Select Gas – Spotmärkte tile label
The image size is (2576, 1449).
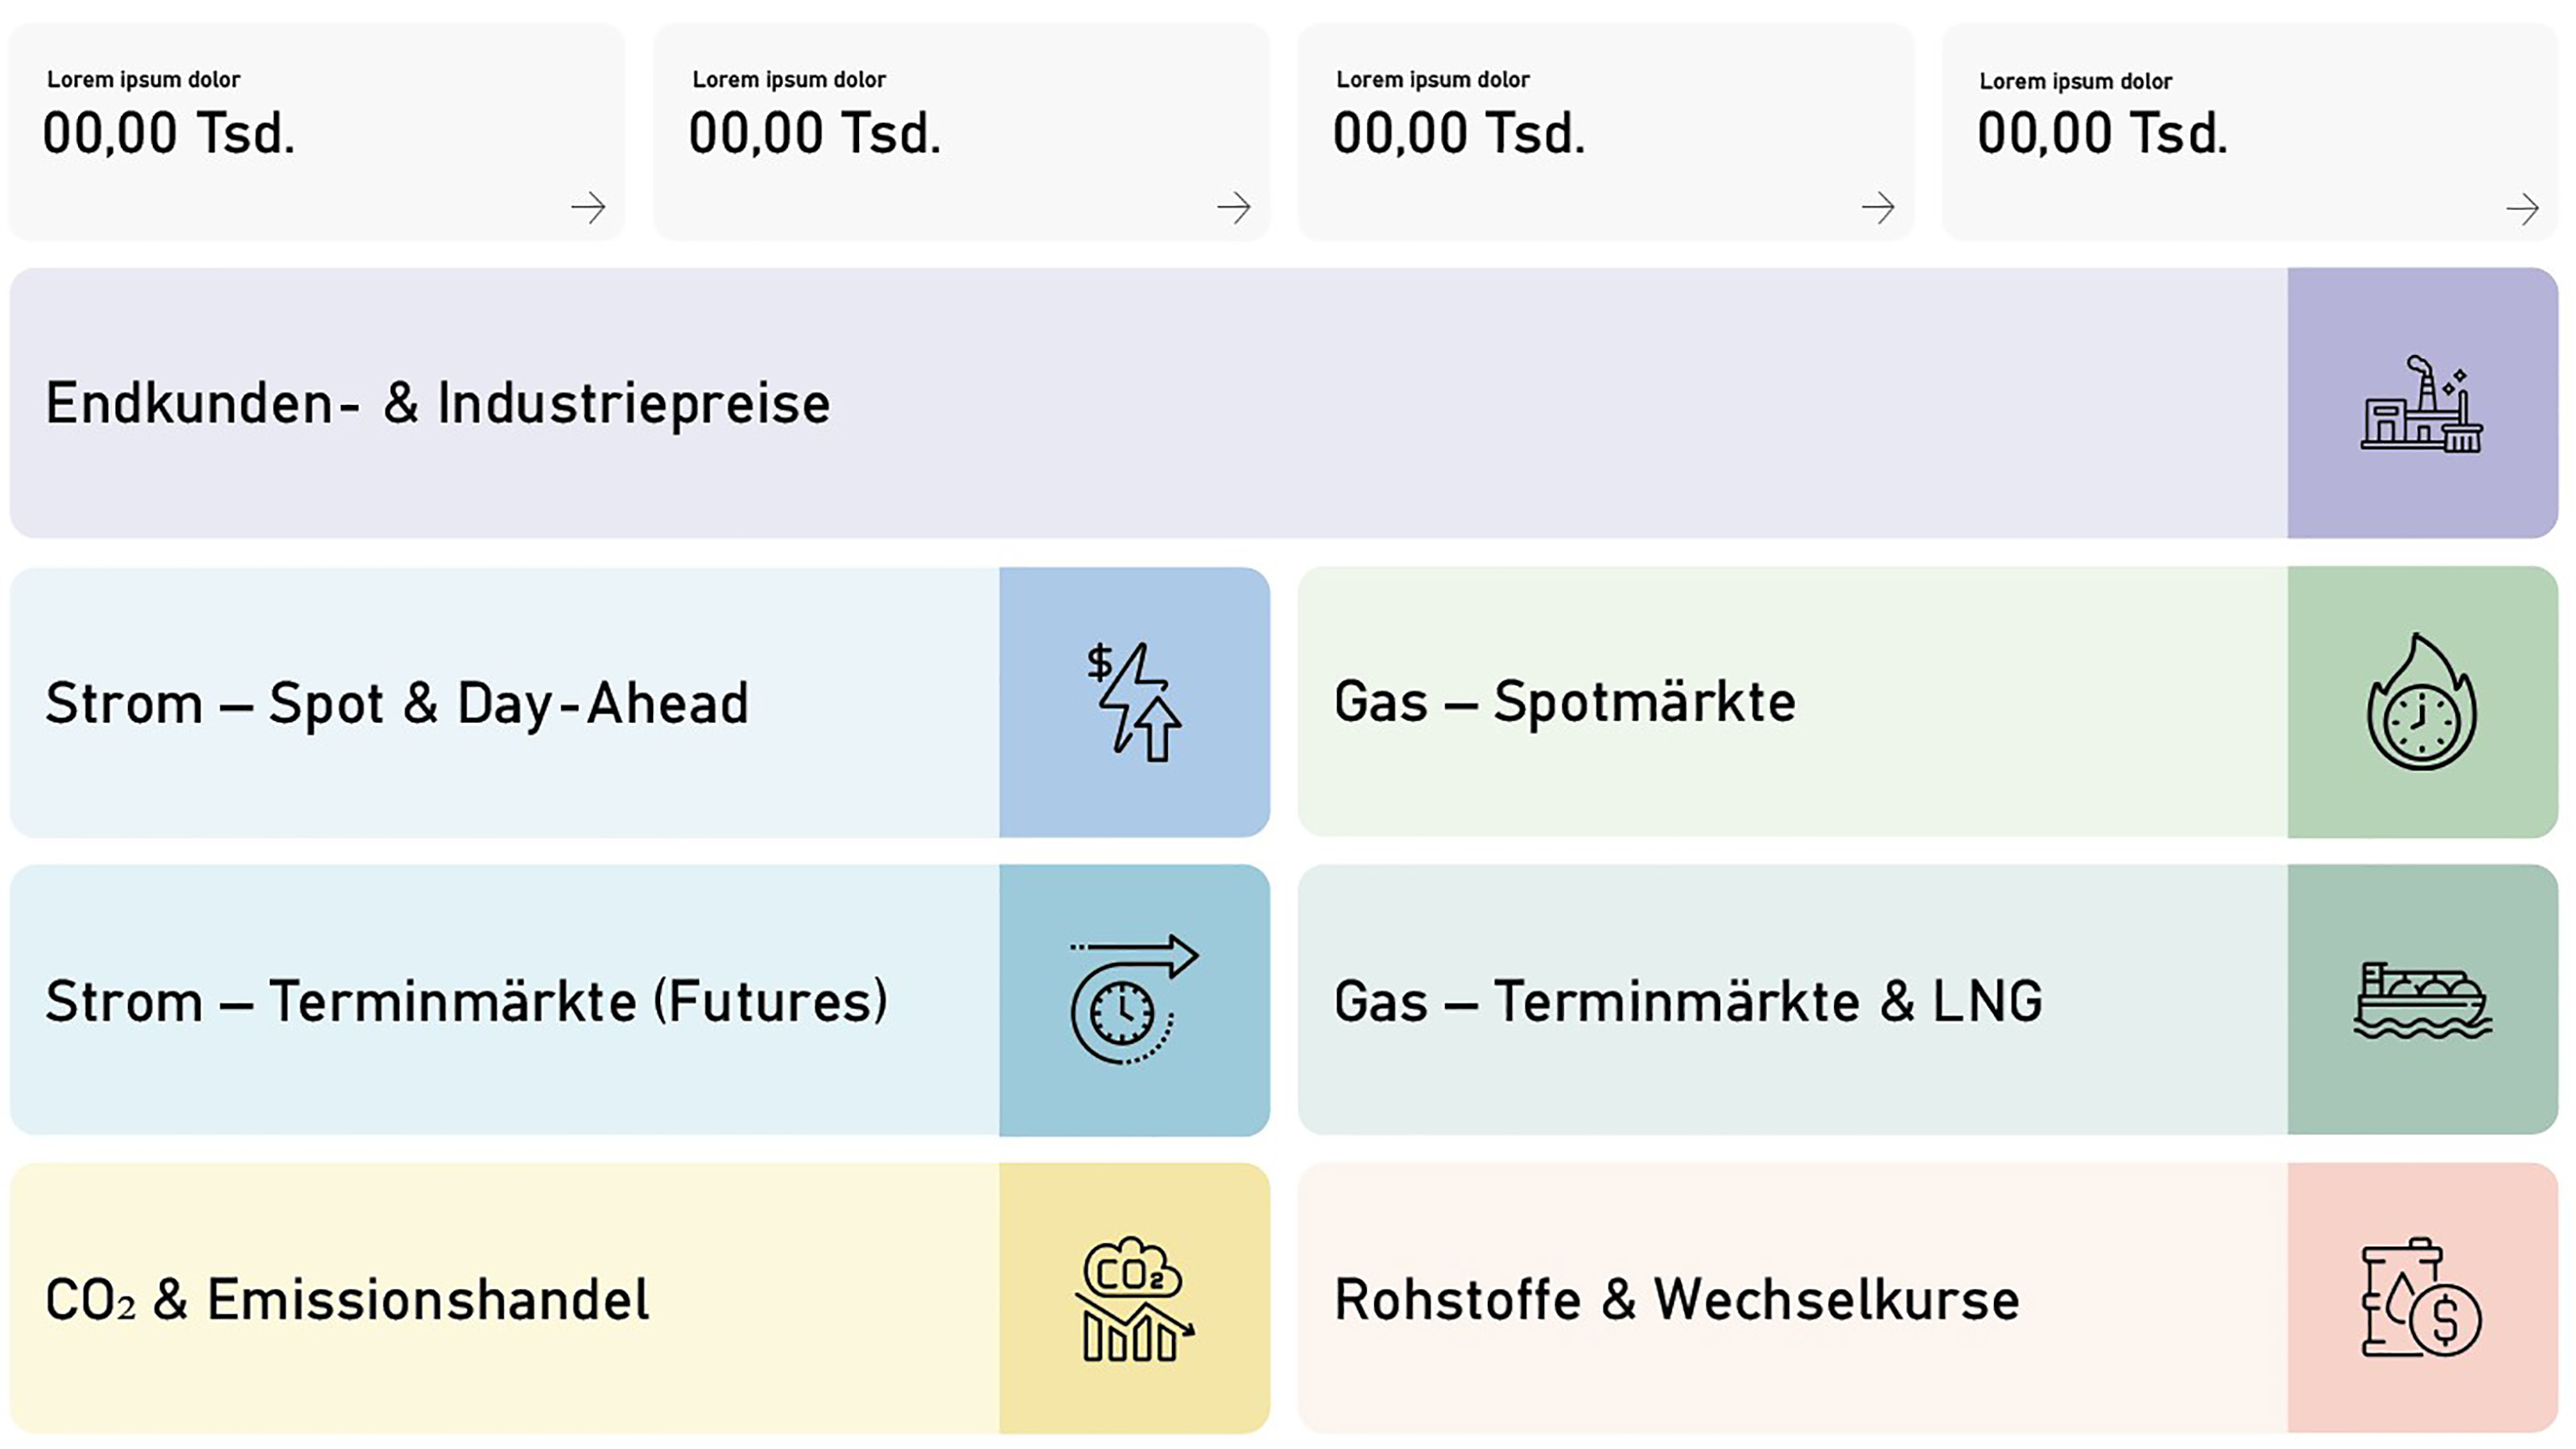[1564, 702]
